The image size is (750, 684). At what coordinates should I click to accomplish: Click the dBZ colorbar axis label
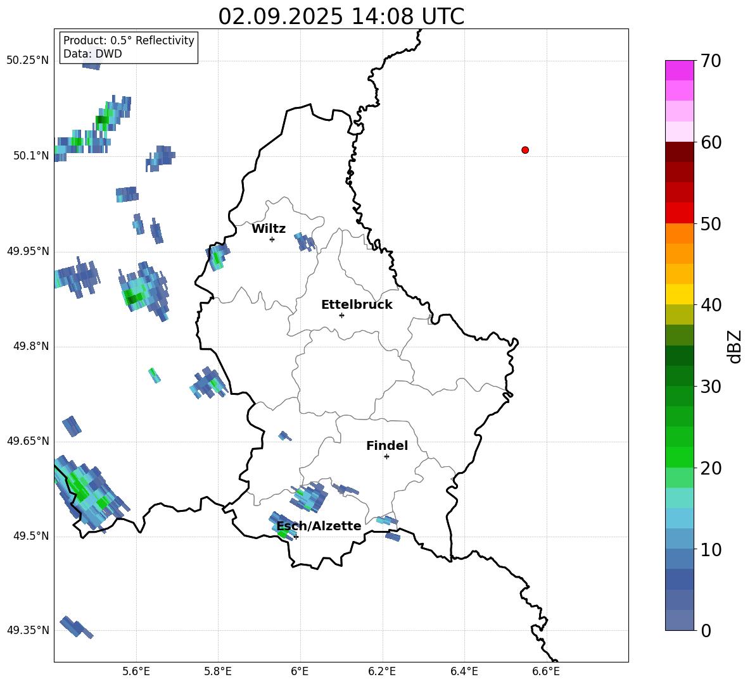coord(735,346)
